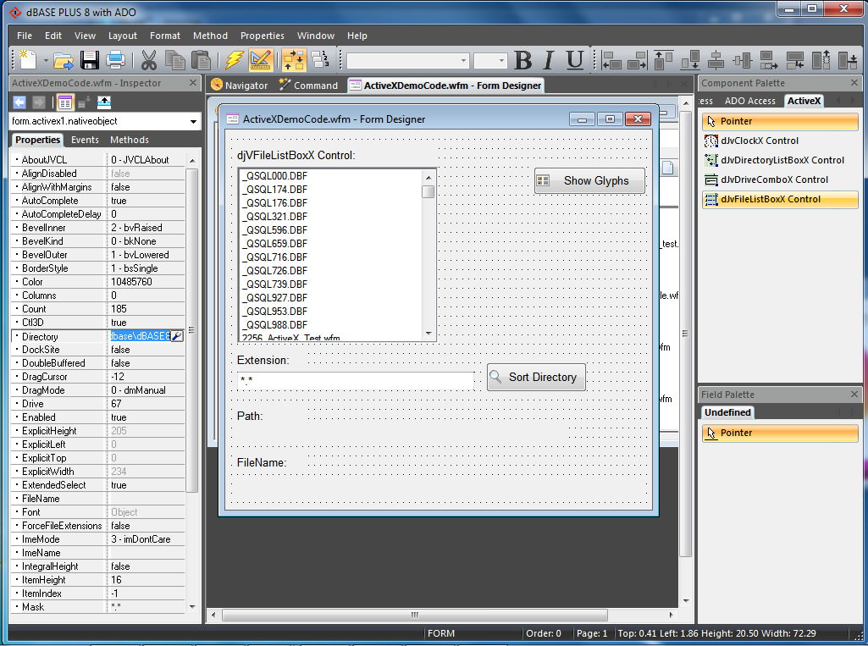868x646 pixels.
Task: Click the Inspector forward arrow icon
Action: 39,102
